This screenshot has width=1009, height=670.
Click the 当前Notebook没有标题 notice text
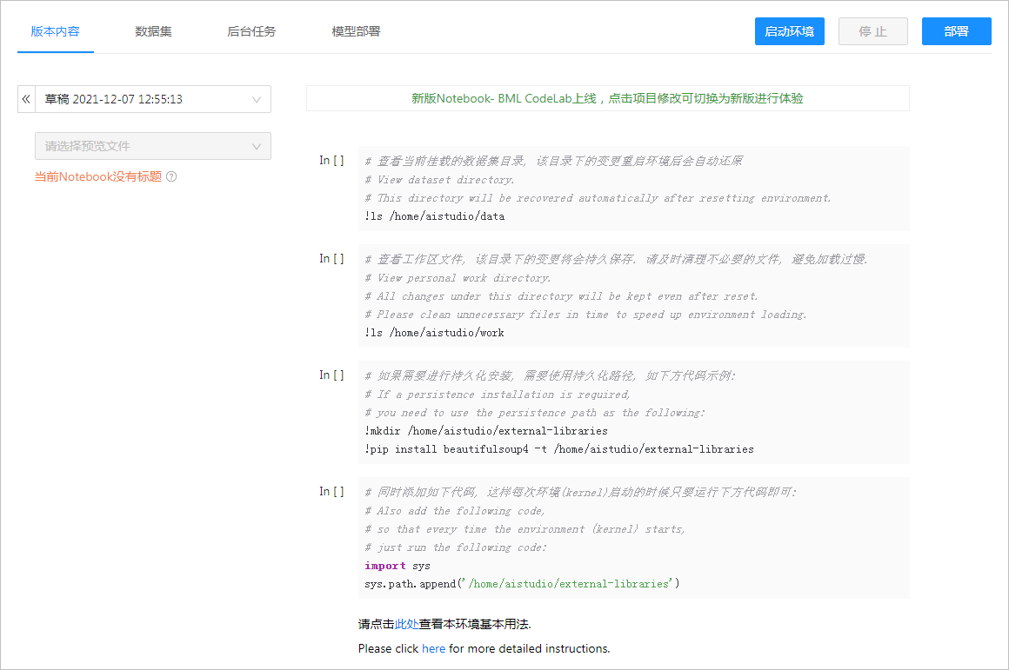(97, 176)
